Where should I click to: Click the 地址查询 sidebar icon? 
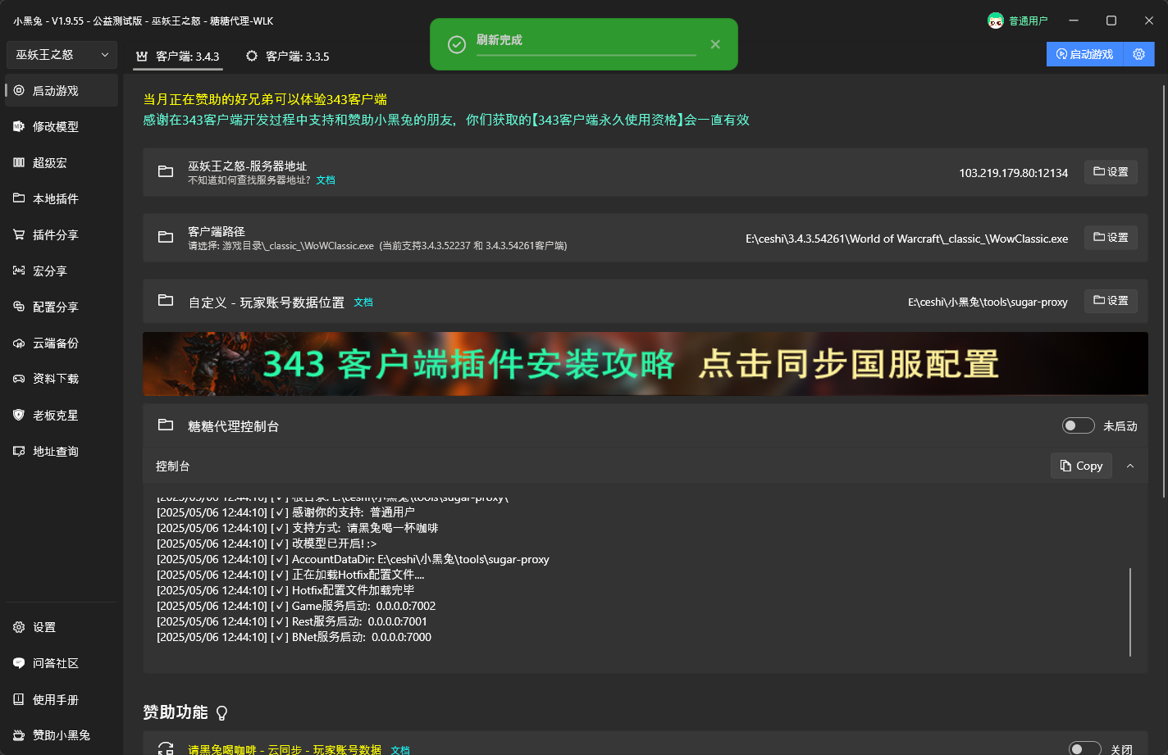click(19, 451)
